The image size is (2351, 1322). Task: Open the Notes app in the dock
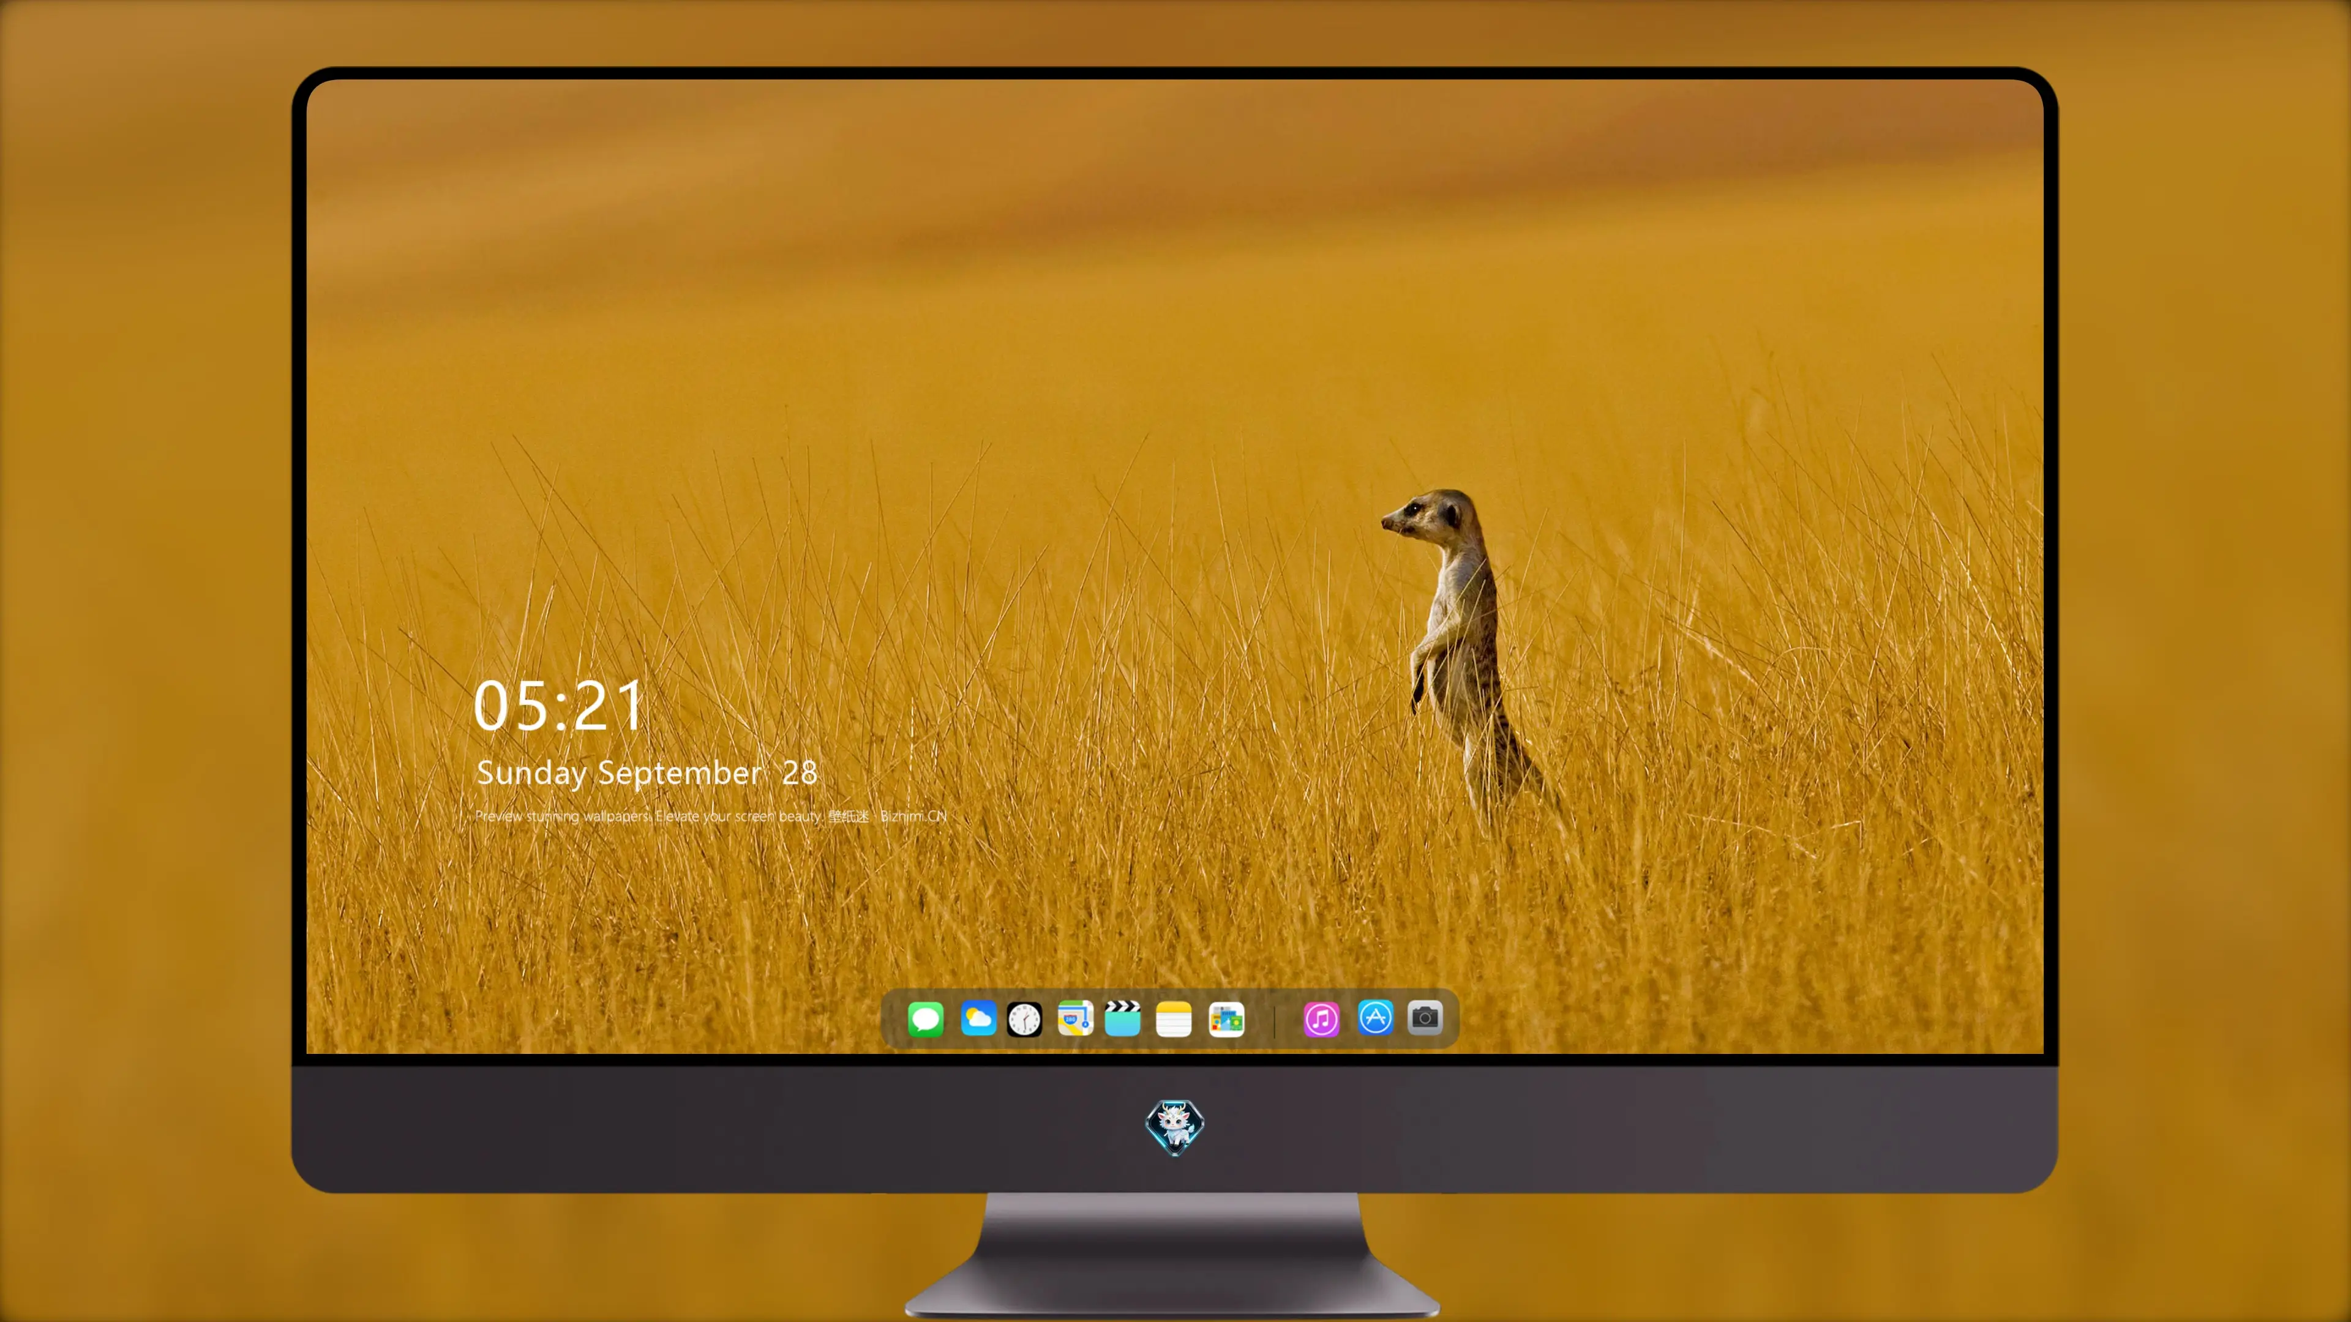pos(1174,1019)
